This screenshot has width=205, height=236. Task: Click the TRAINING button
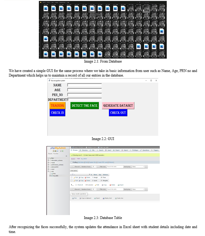(x=57, y=106)
